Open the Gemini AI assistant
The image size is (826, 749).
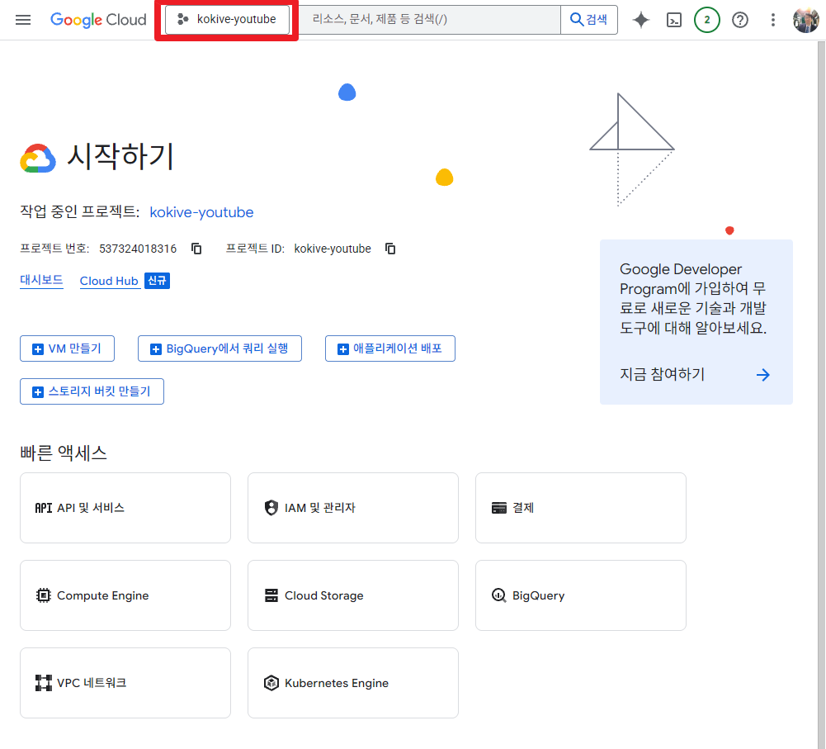pyautogui.click(x=641, y=19)
